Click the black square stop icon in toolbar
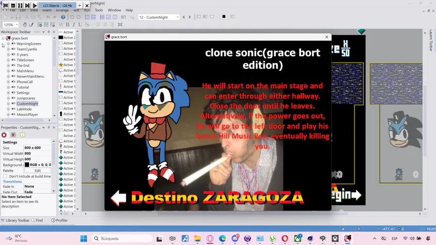The width and height of the screenshot is (436, 245). pos(223,16)
